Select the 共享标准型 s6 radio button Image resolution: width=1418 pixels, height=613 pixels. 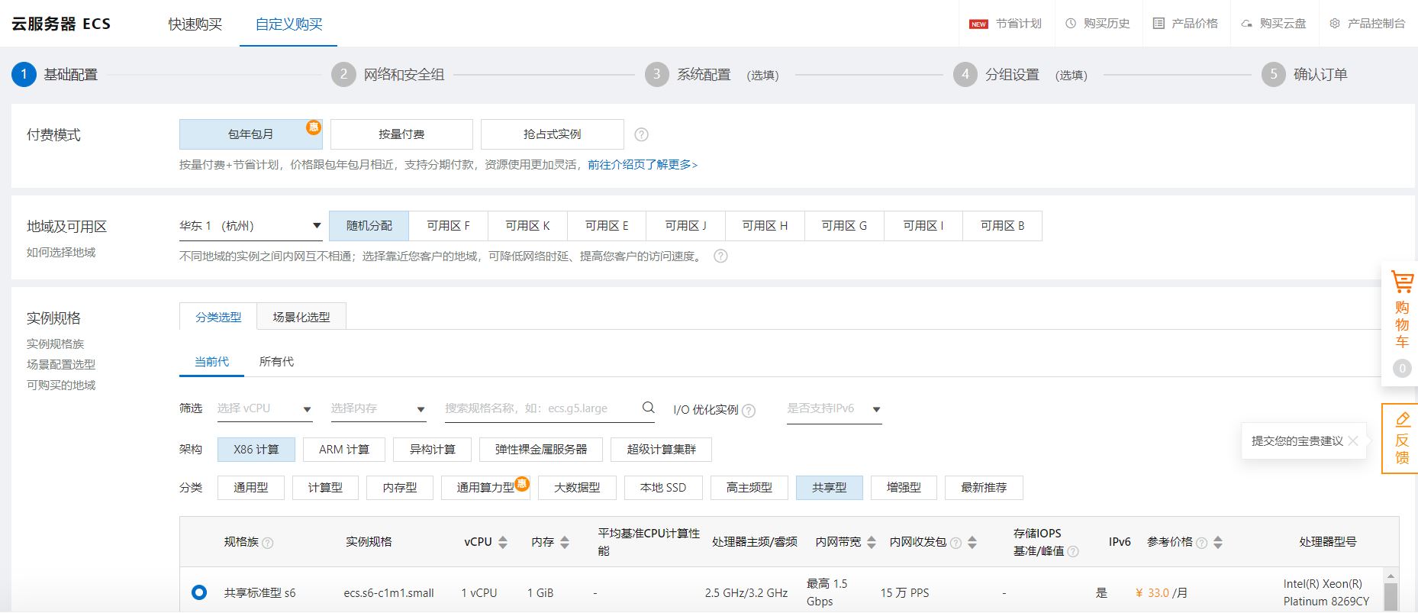pos(199,592)
